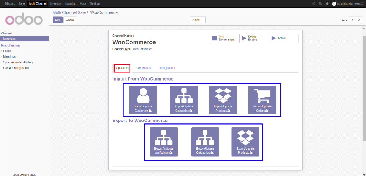Screen dimensions: 366x176
Task: Click the Import/Update Orders cart icon
Action: [x=262, y=100]
